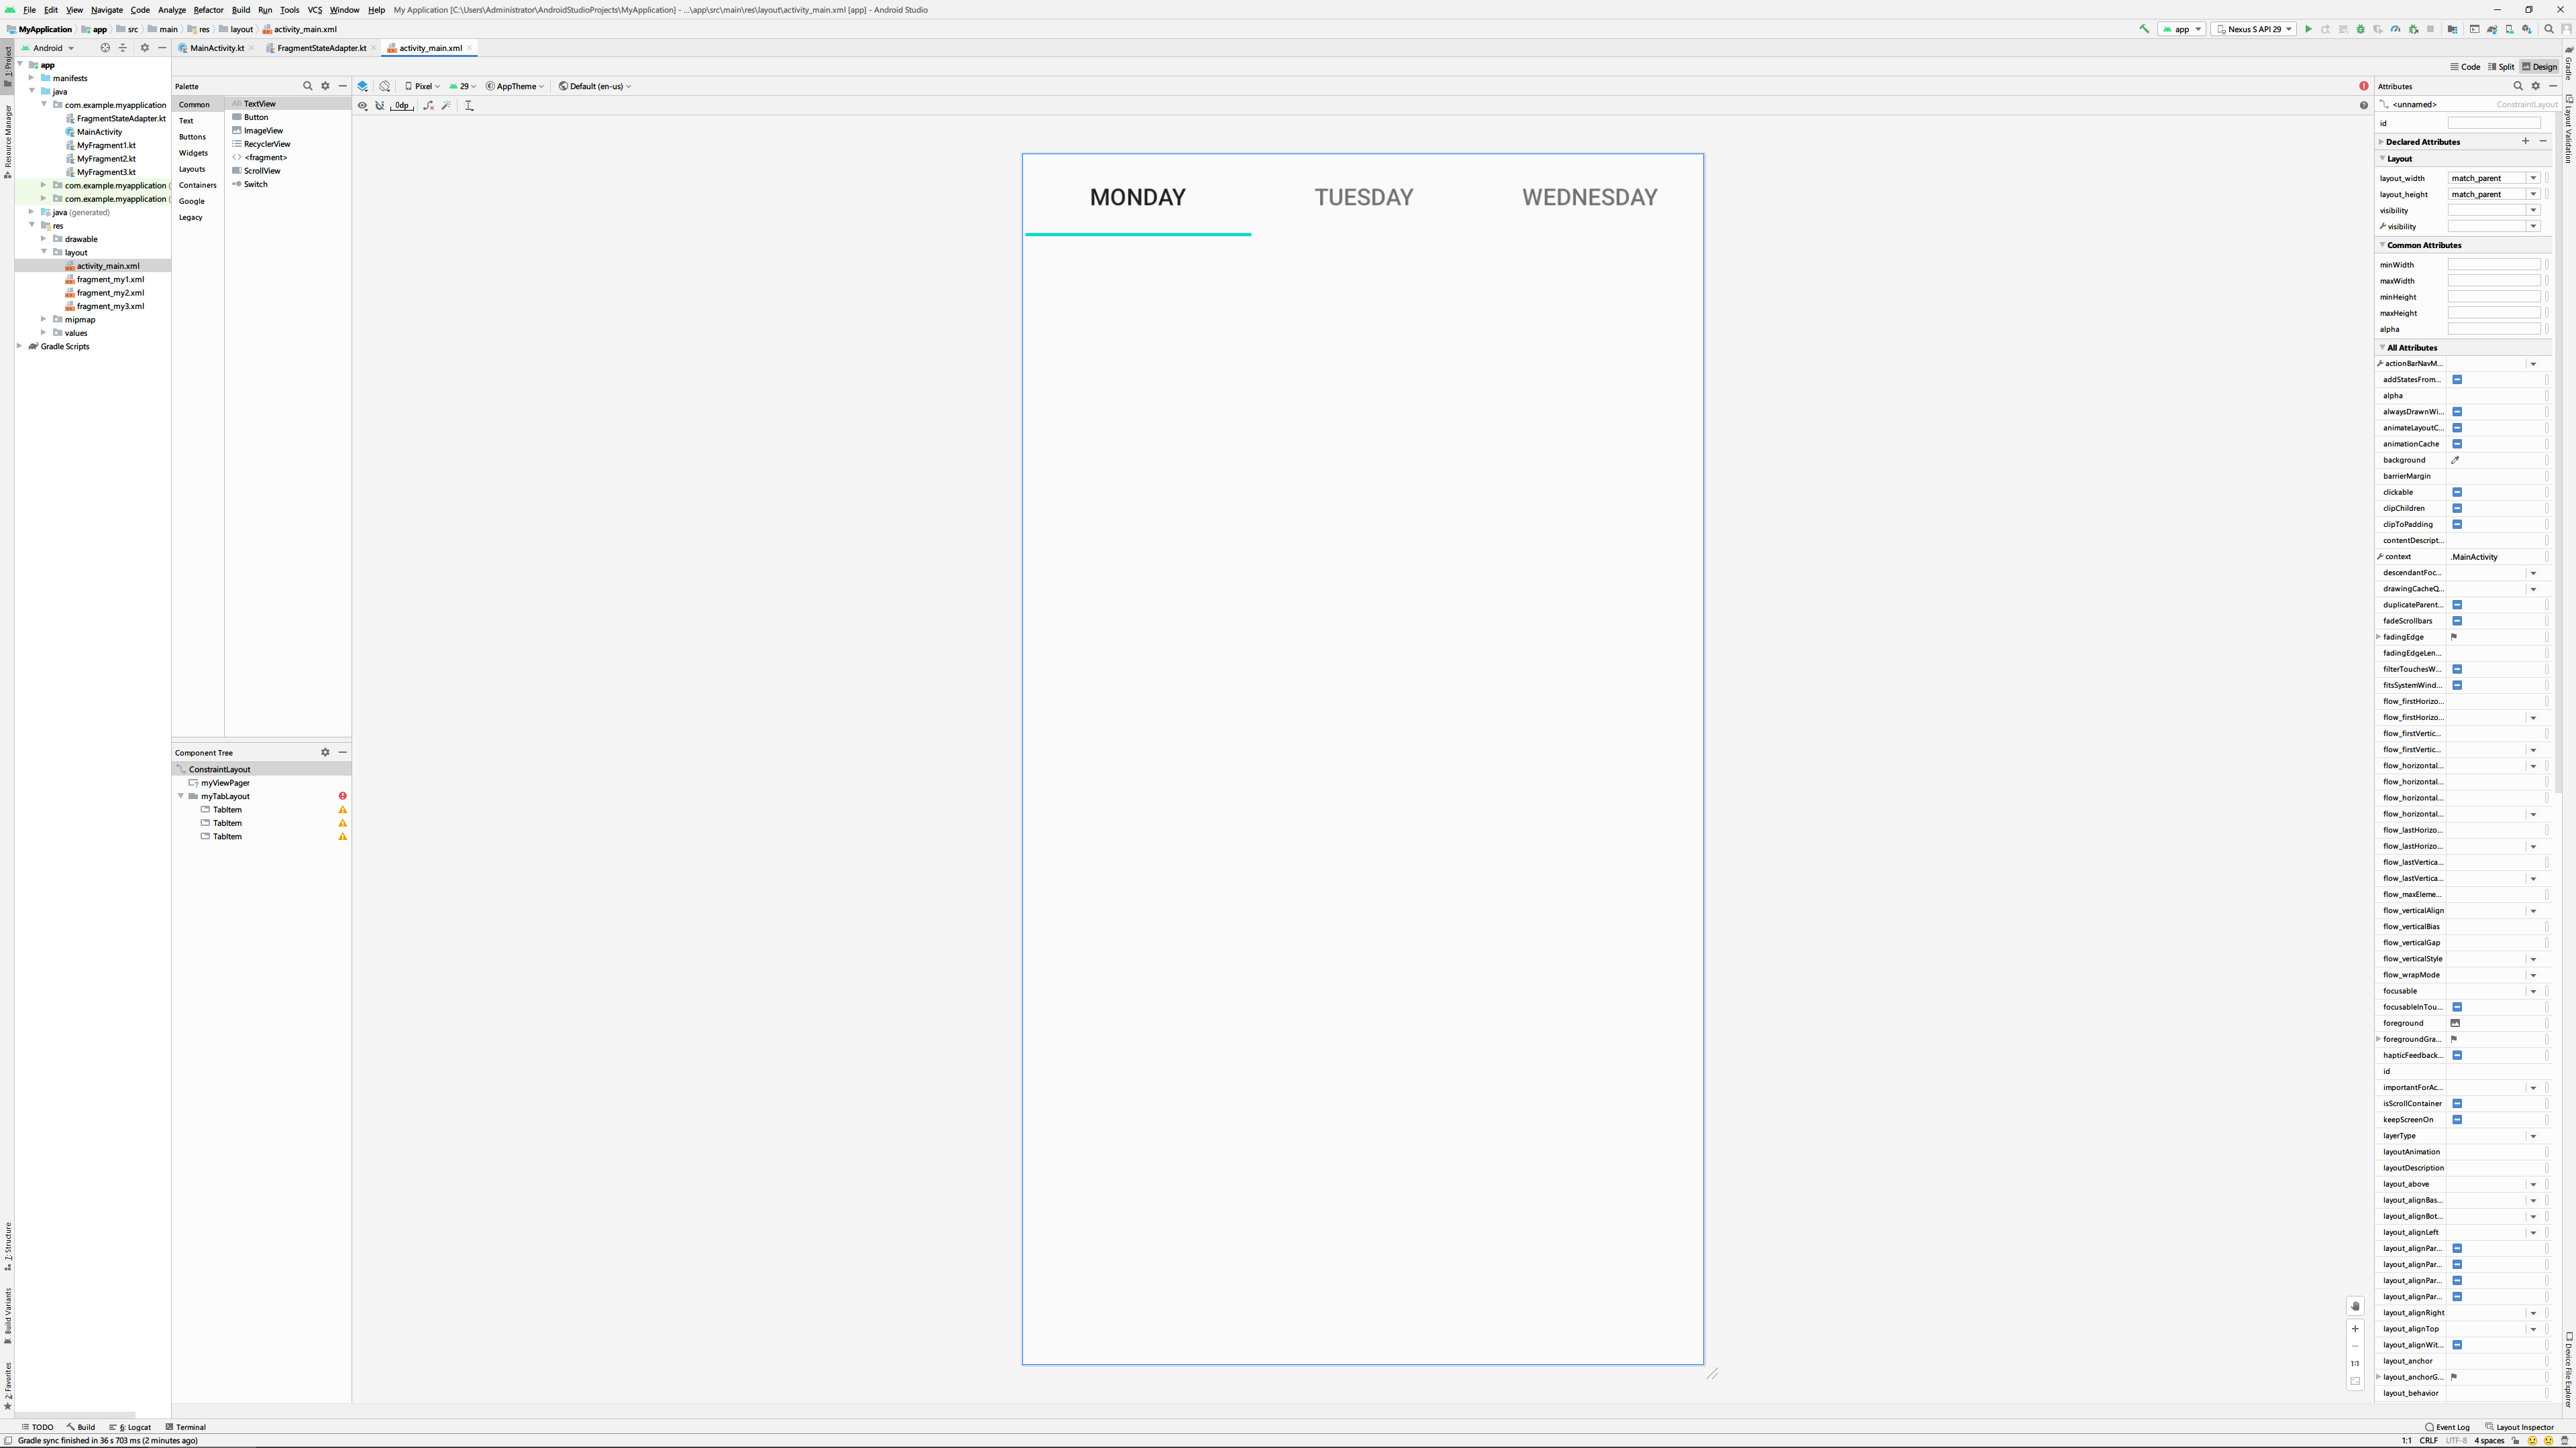Click the green Run app button
Image resolution: width=2576 pixels, height=1448 pixels.
click(2309, 29)
